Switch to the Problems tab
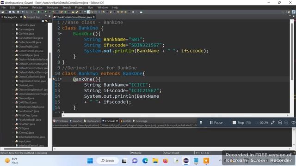 (x=61, y=121)
